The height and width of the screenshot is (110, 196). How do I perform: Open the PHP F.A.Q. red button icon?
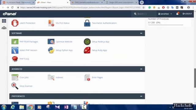pos(15,59)
